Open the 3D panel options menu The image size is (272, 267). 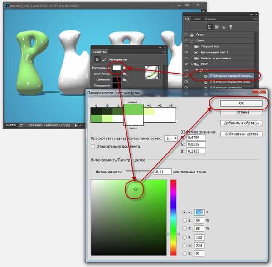point(255,19)
